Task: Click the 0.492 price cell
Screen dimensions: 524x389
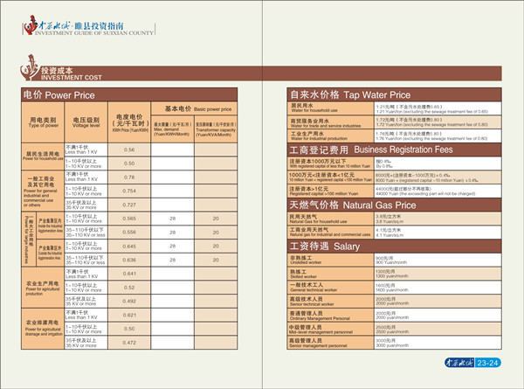Action: point(129,301)
